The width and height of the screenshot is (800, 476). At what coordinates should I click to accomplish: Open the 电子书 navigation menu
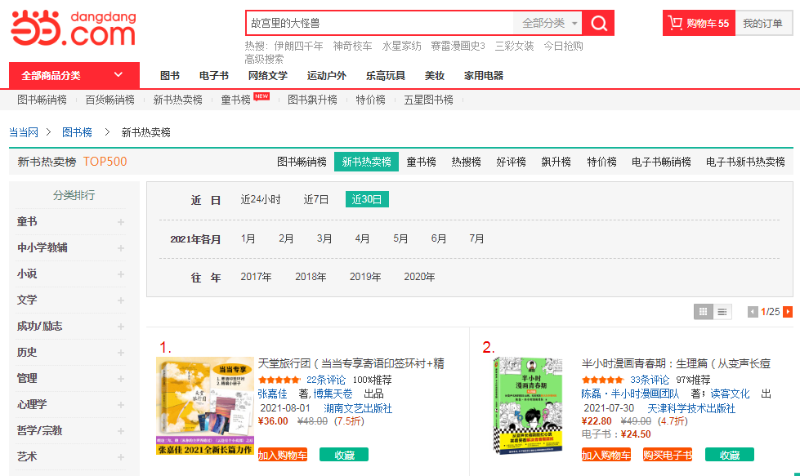(x=214, y=76)
